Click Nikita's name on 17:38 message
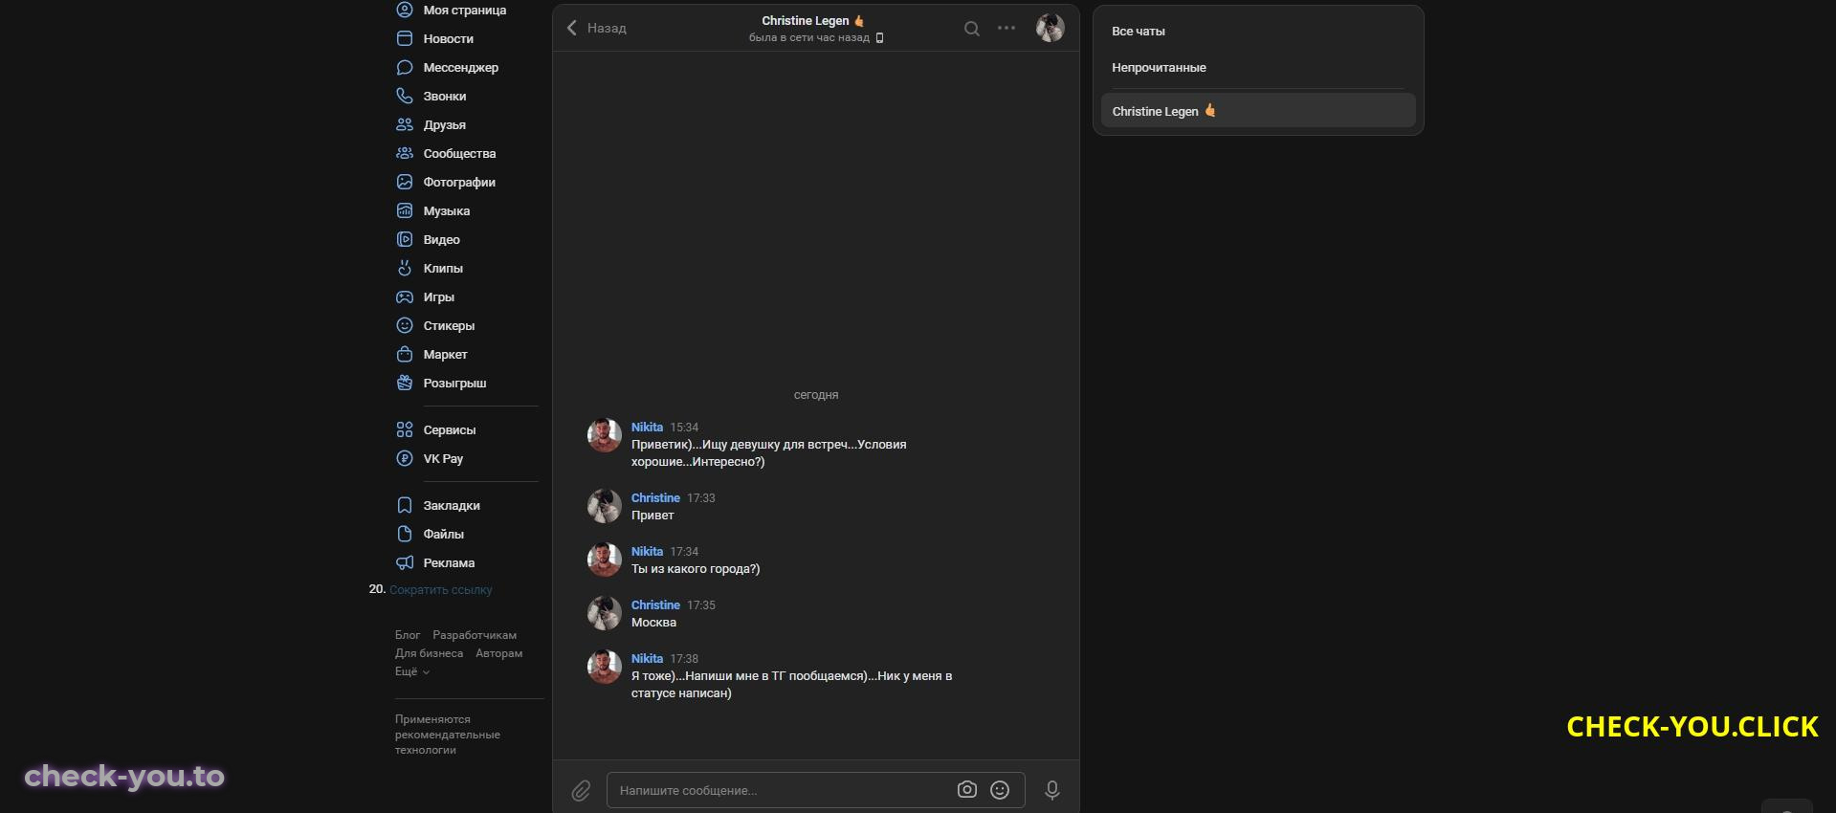 (647, 659)
